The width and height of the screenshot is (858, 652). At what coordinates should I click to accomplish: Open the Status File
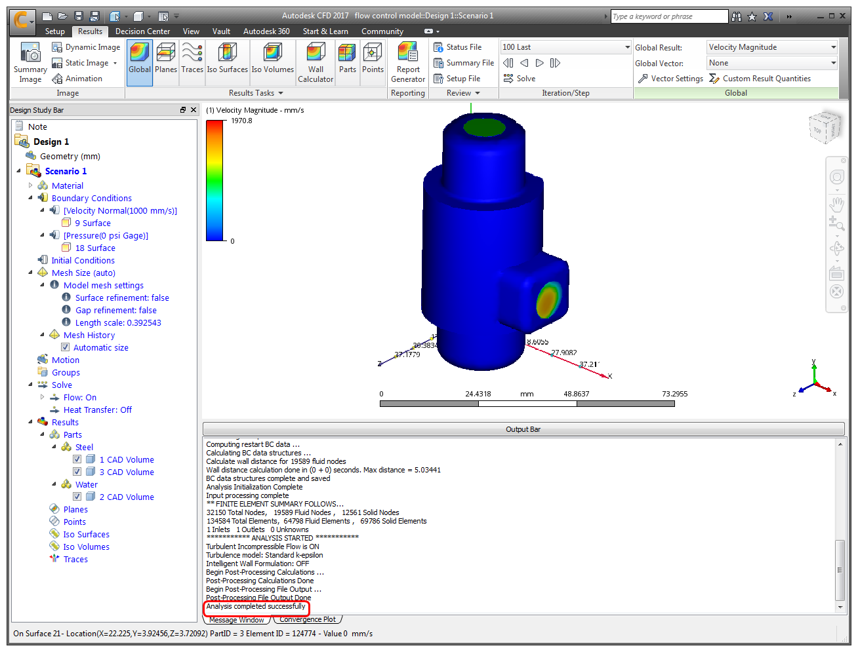pos(458,47)
